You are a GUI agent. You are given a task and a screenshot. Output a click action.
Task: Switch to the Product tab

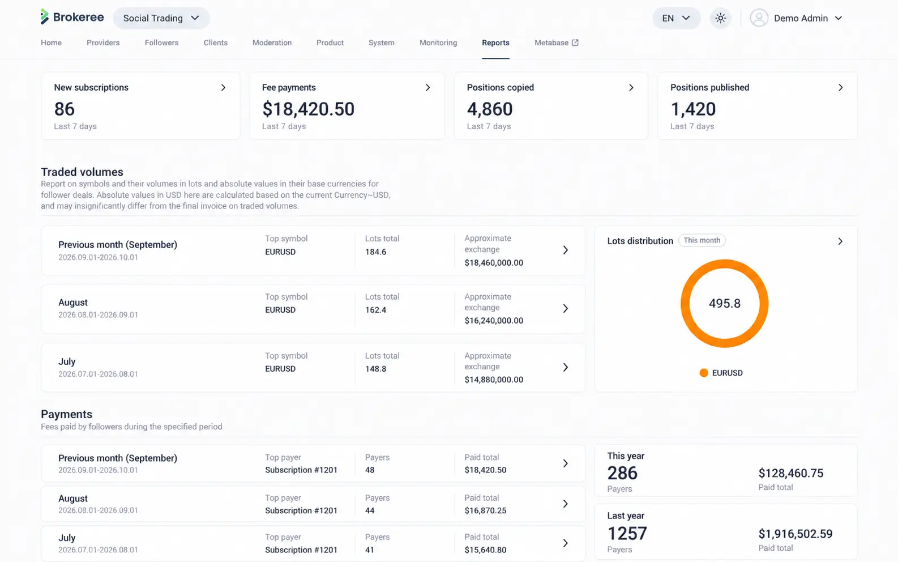click(x=330, y=42)
